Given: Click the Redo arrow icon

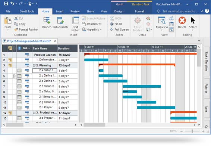Looking at the screenshot, I should (x=21, y=3).
